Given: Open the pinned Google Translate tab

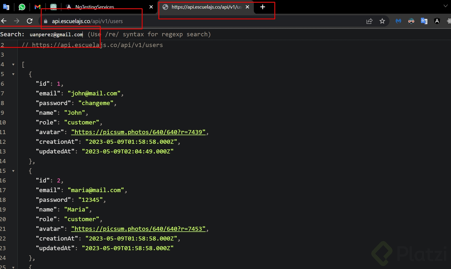Looking at the screenshot, I should 6,7.
